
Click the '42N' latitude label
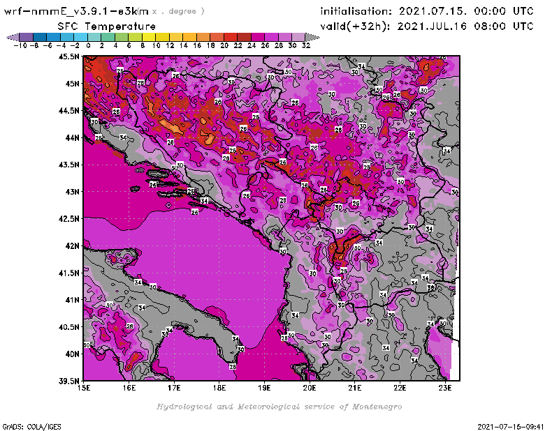73,246
